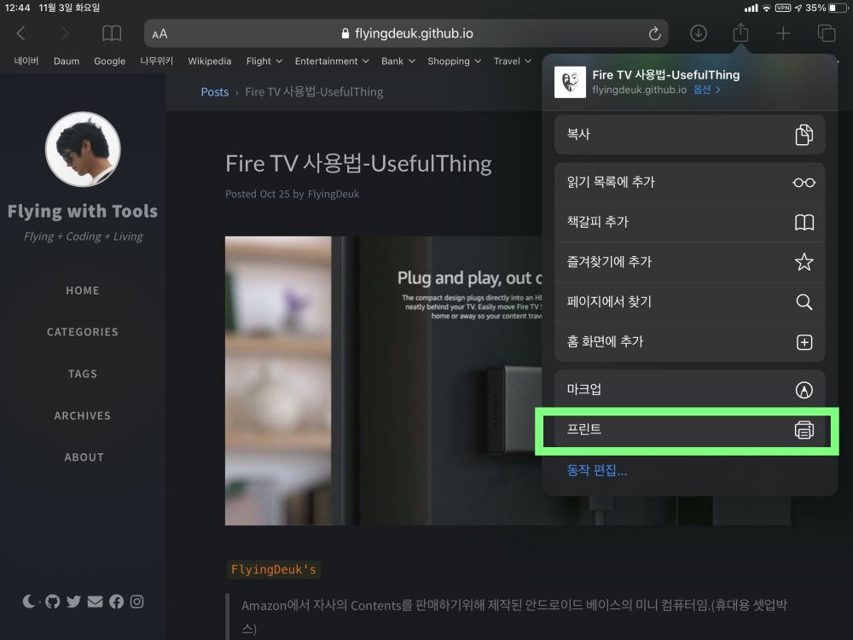Go to CATEGORIES in the sidebar
This screenshot has height=640, width=853.
click(83, 332)
